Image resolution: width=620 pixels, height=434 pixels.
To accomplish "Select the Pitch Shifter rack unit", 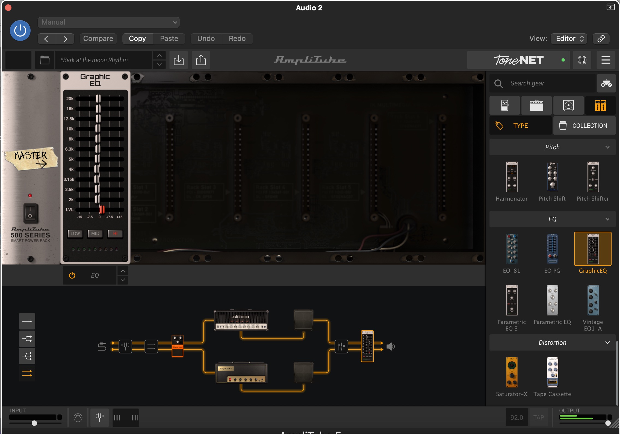I will (x=593, y=182).
